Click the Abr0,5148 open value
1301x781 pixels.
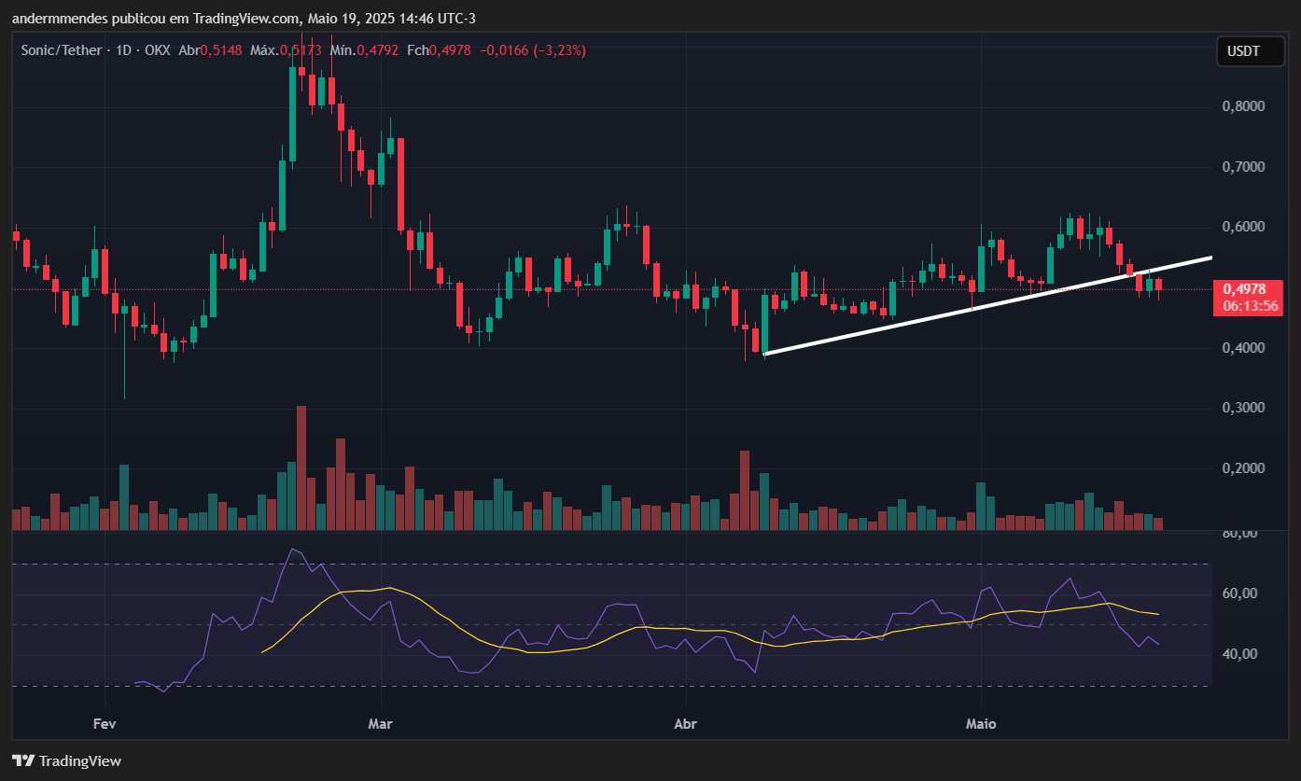click(210, 50)
